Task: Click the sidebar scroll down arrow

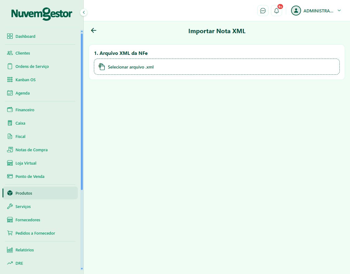Action: [82, 269]
